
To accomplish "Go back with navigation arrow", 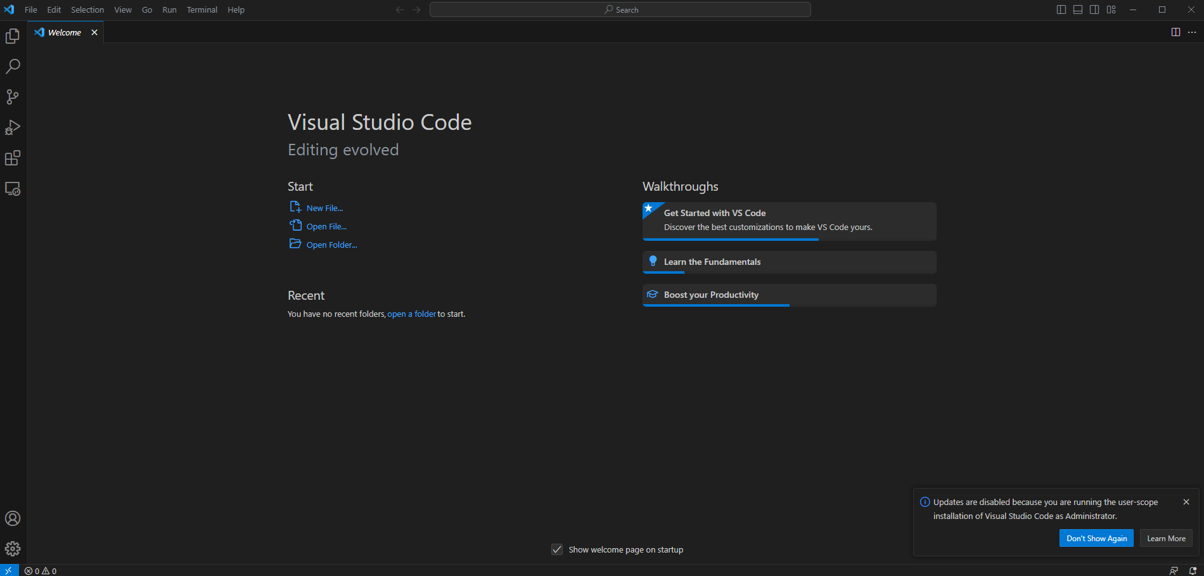I will coord(400,10).
